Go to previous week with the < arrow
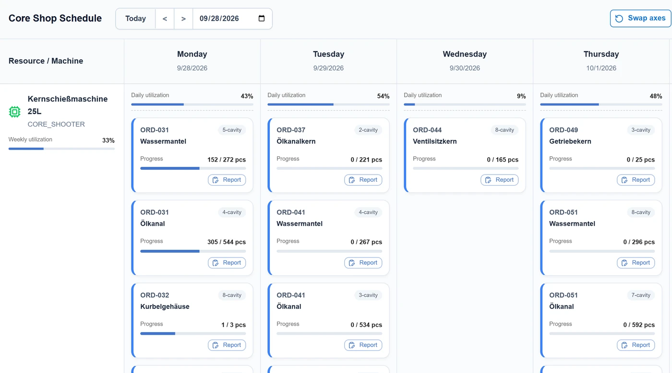672x373 pixels. pyautogui.click(x=165, y=19)
